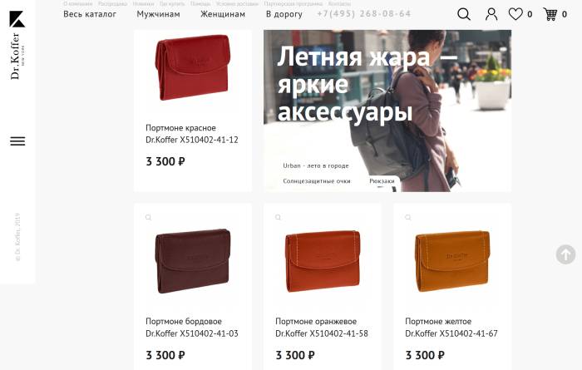Image resolution: width=582 pixels, height=370 pixels.
Task: Select the Солнцезащитные очки banner link
Action: pos(317,180)
